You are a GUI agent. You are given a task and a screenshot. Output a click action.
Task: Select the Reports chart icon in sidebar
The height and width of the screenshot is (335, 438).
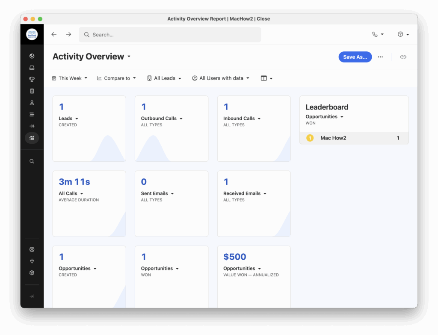point(32,138)
